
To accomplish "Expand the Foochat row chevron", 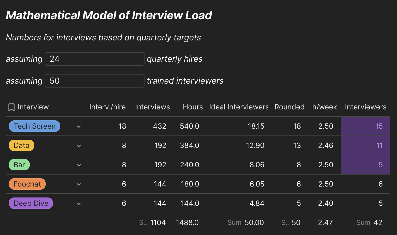I will [79, 184].
